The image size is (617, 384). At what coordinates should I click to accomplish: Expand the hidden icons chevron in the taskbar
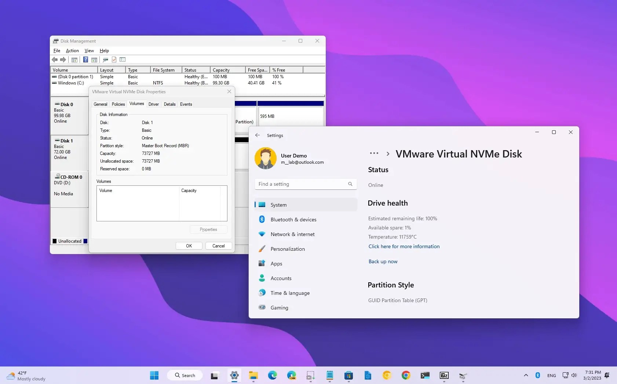tap(526, 375)
